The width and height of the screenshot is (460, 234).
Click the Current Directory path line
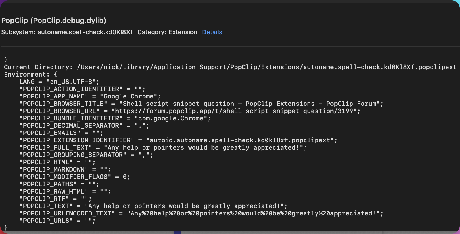[230, 67]
